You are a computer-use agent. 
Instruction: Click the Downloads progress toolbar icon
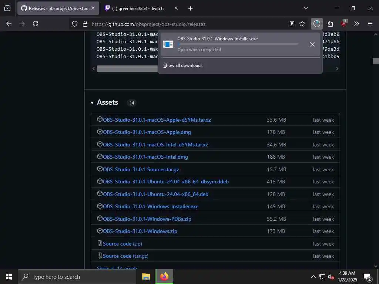click(317, 24)
